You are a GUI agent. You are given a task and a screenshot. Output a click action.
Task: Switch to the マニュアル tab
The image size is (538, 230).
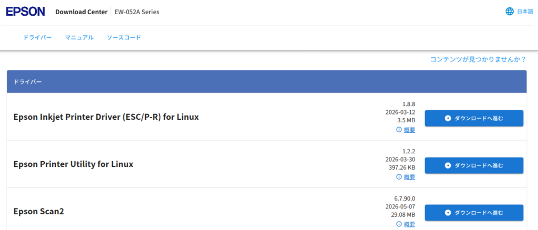click(79, 38)
